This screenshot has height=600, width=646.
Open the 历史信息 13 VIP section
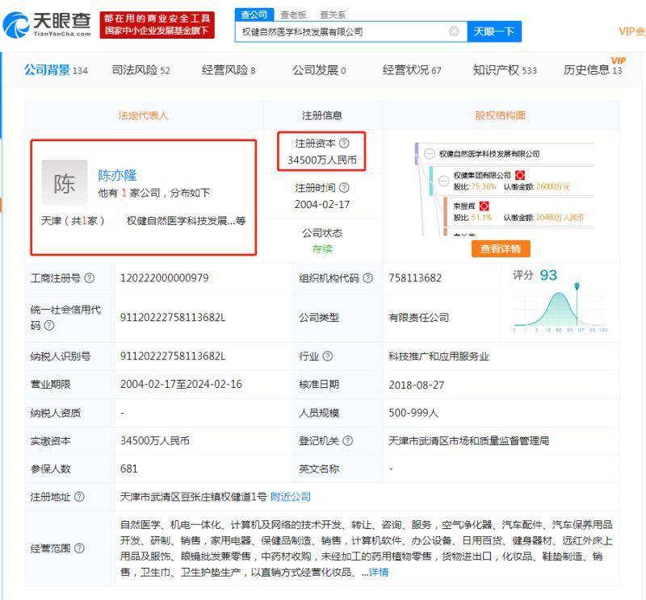tap(594, 69)
